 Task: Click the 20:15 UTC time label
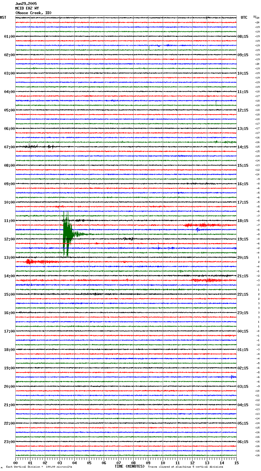[243, 258]
